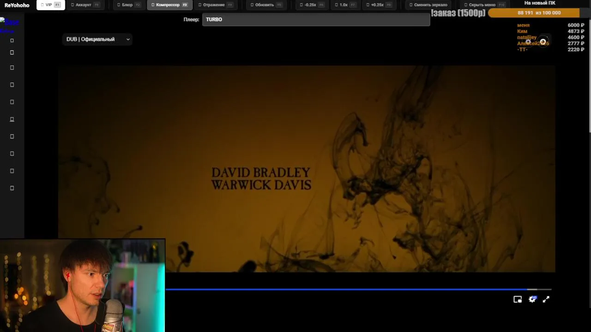Click the ReYohoho logo

pyautogui.click(x=17, y=5)
